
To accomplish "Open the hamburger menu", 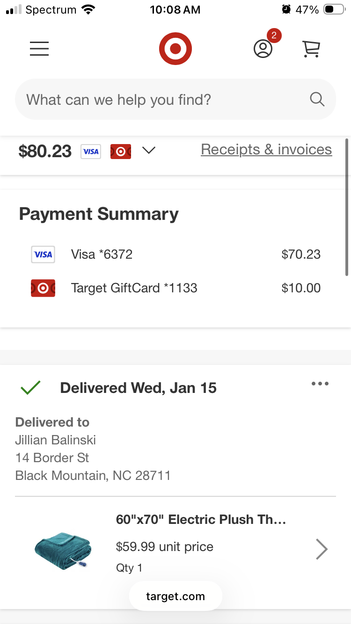I will click(39, 49).
